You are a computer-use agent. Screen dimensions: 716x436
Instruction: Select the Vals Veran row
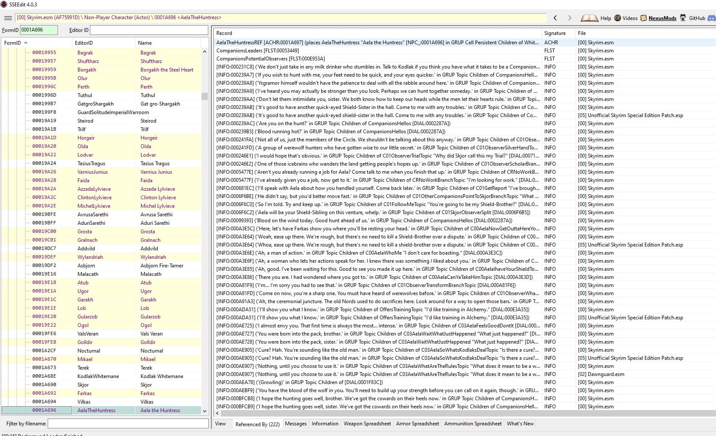101,333
